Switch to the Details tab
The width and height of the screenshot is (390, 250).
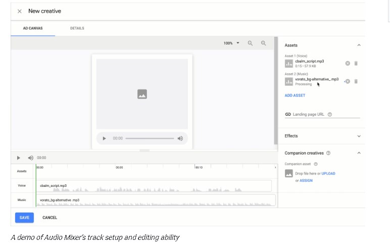click(77, 28)
